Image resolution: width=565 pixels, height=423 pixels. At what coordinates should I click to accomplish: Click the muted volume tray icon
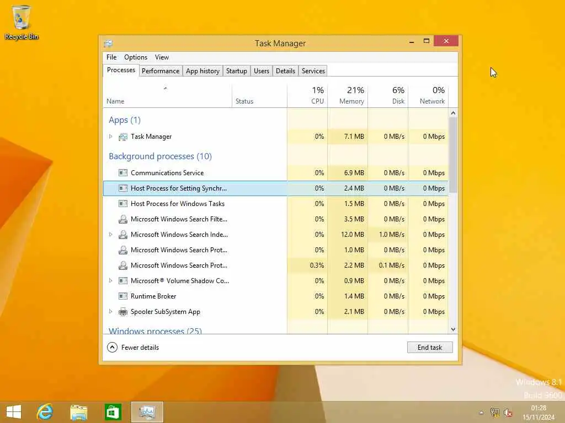[x=508, y=413]
